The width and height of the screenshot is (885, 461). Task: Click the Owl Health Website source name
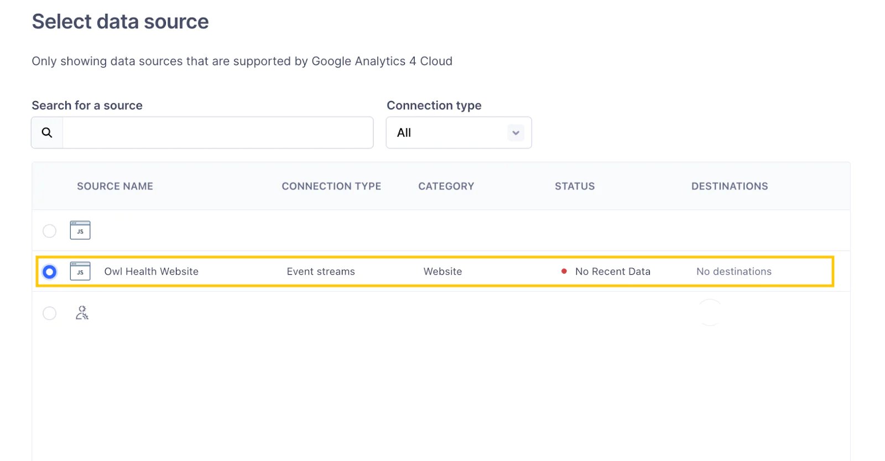coord(151,271)
